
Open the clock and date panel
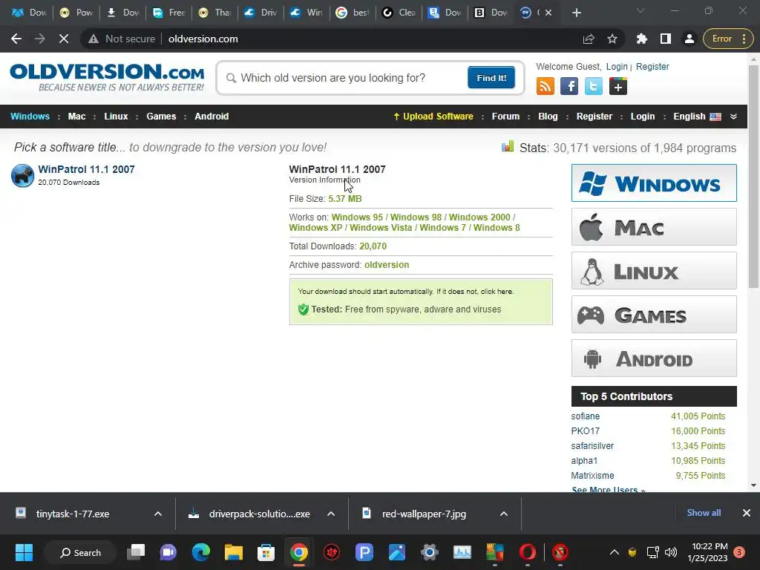(x=707, y=552)
